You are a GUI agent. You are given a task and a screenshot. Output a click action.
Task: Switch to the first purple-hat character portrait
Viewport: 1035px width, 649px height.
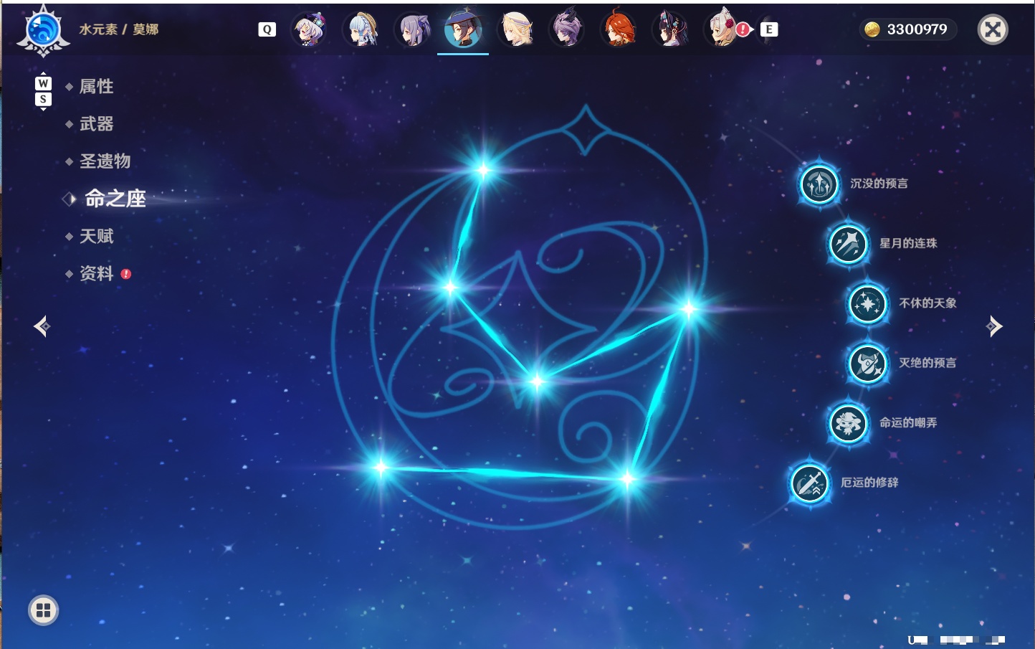pyautogui.click(x=310, y=29)
